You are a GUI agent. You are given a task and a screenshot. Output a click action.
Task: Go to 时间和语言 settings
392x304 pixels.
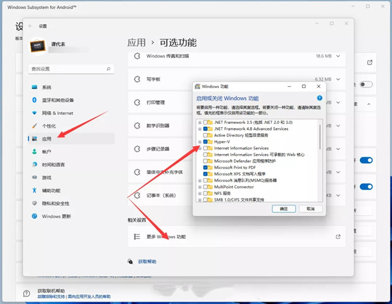click(71, 164)
